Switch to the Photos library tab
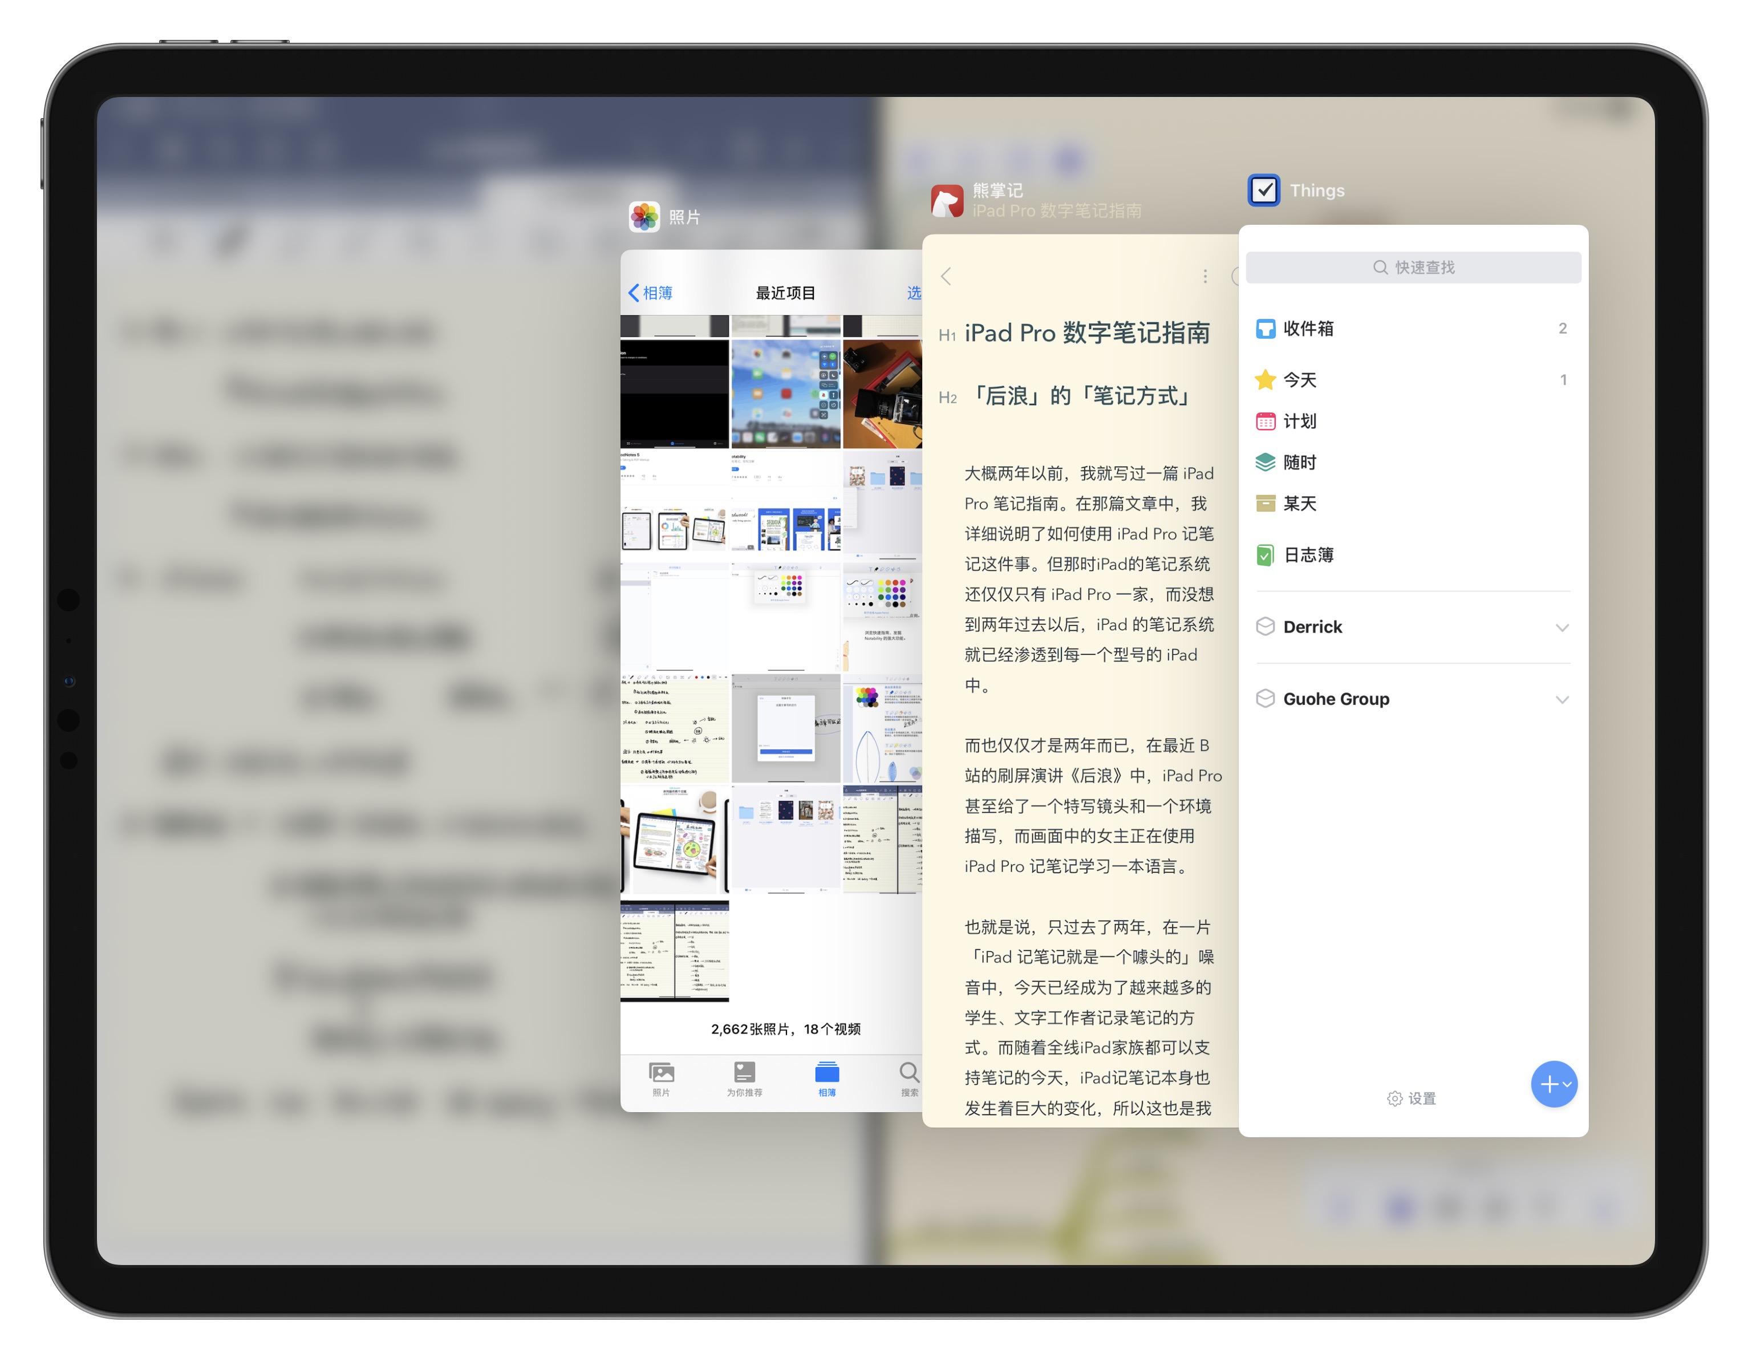1752x1362 pixels. point(661,1079)
